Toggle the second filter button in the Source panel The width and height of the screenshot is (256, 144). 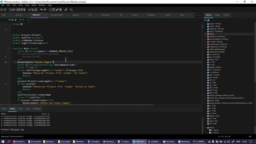pyautogui.click(x=208, y=20)
